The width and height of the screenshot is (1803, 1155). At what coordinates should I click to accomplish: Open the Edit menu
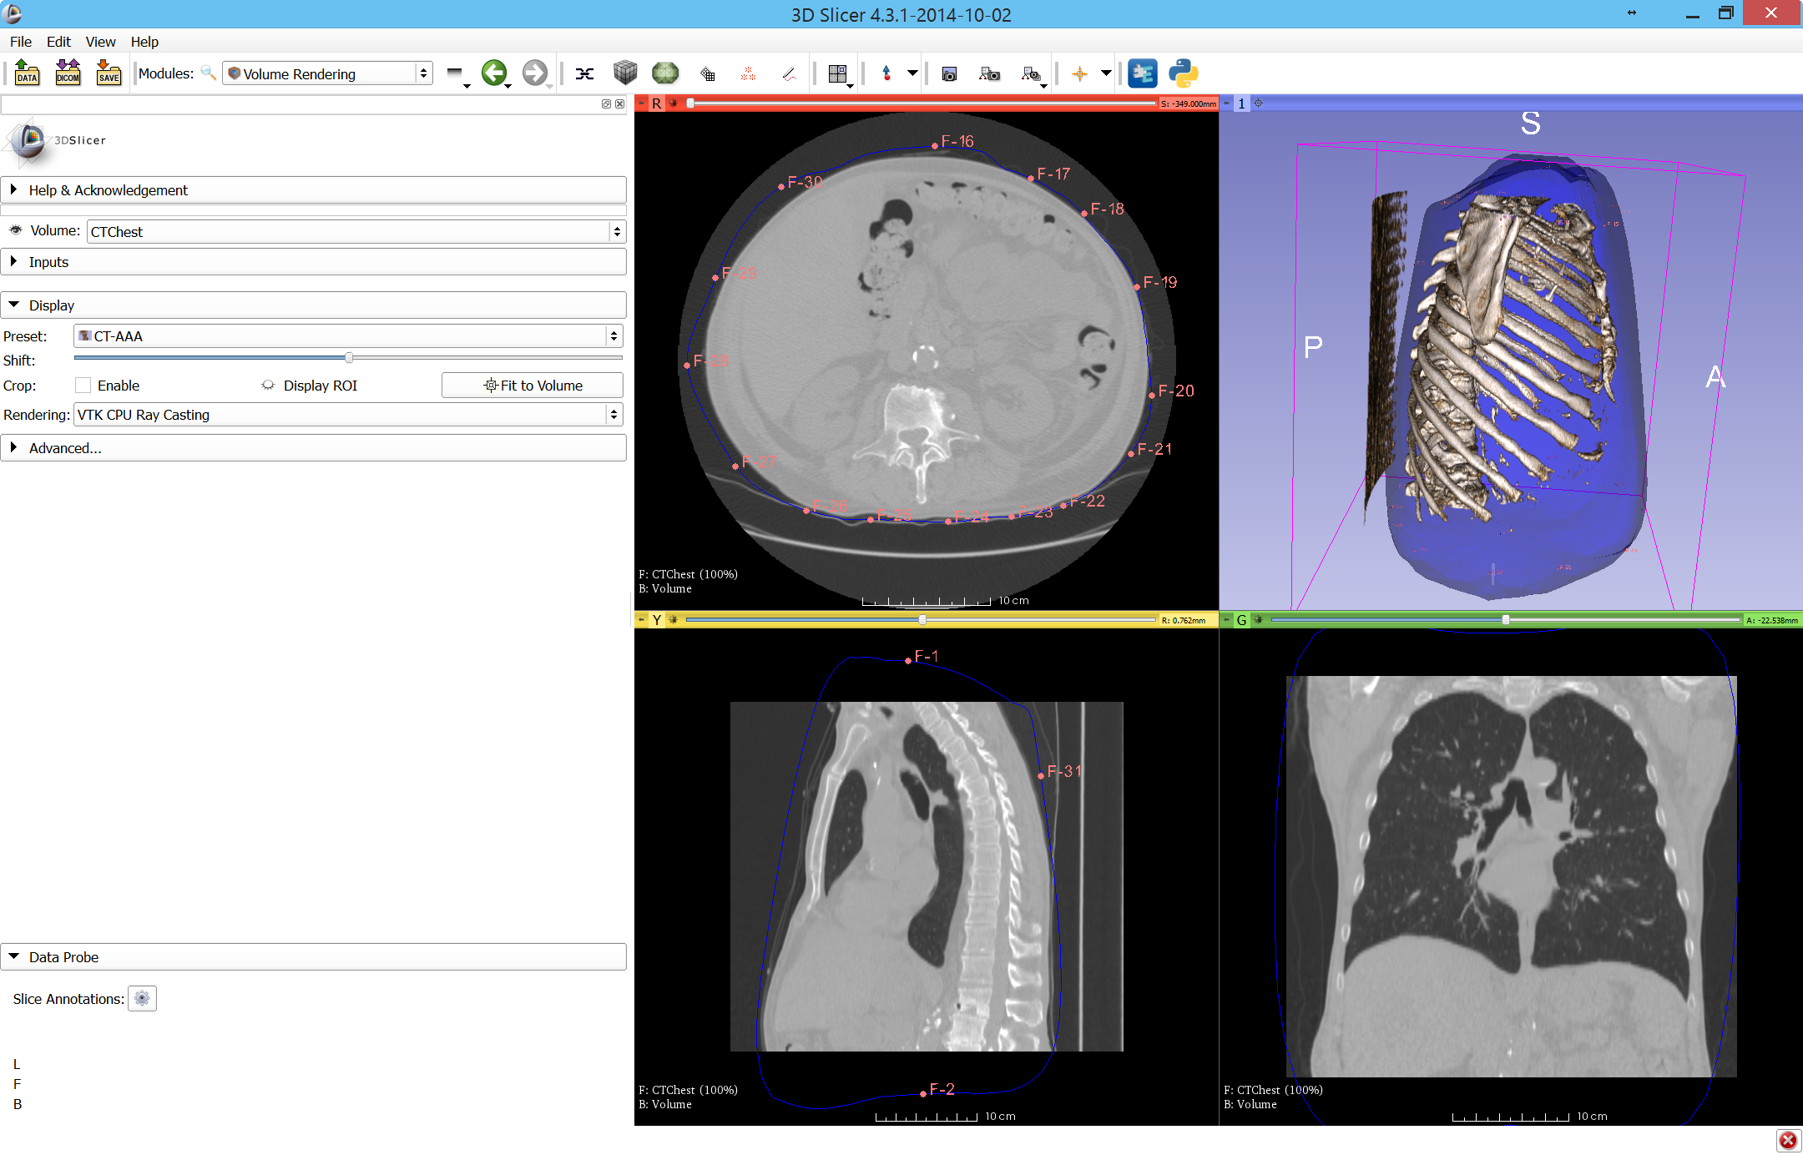pos(58,42)
